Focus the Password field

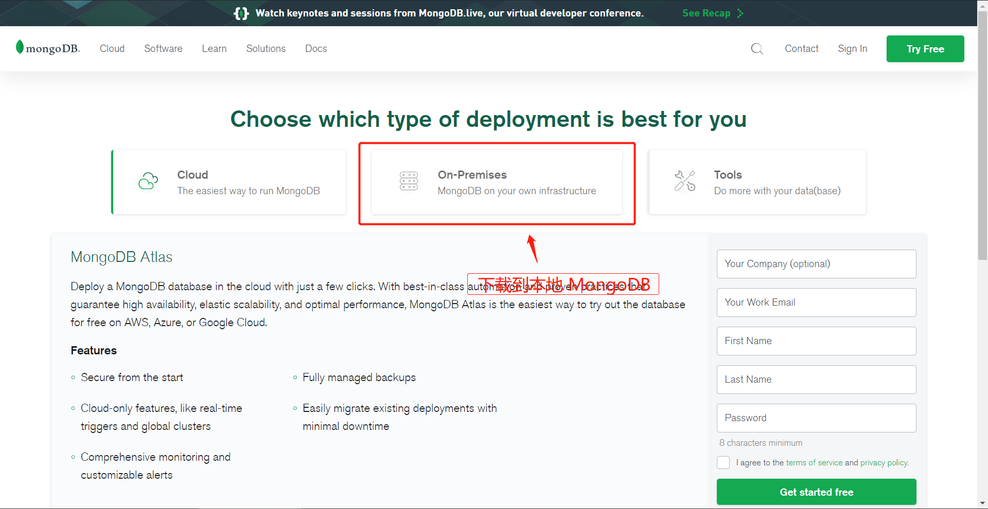(x=816, y=418)
